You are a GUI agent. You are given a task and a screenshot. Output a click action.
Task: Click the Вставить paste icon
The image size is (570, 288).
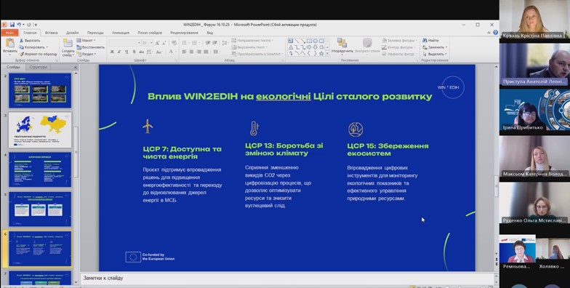tap(10, 43)
